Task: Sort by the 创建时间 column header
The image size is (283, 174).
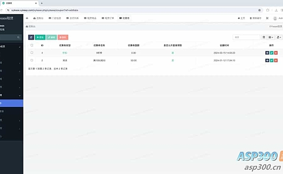Action: point(224,46)
